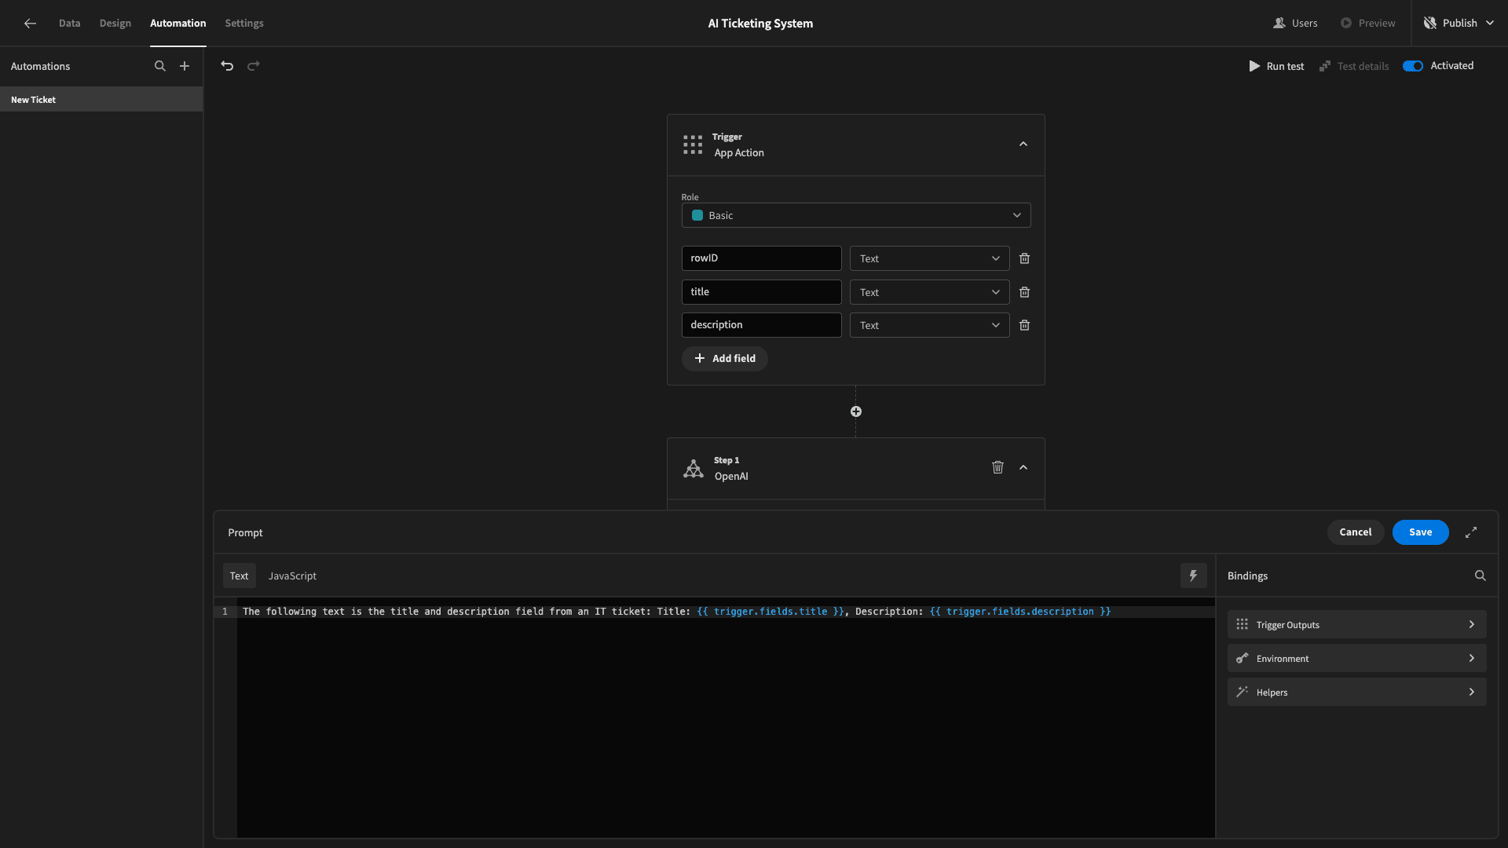Expand the Prompt editor to fullscreen
The width and height of the screenshot is (1508, 848).
pyautogui.click(x=1471, y=532)
